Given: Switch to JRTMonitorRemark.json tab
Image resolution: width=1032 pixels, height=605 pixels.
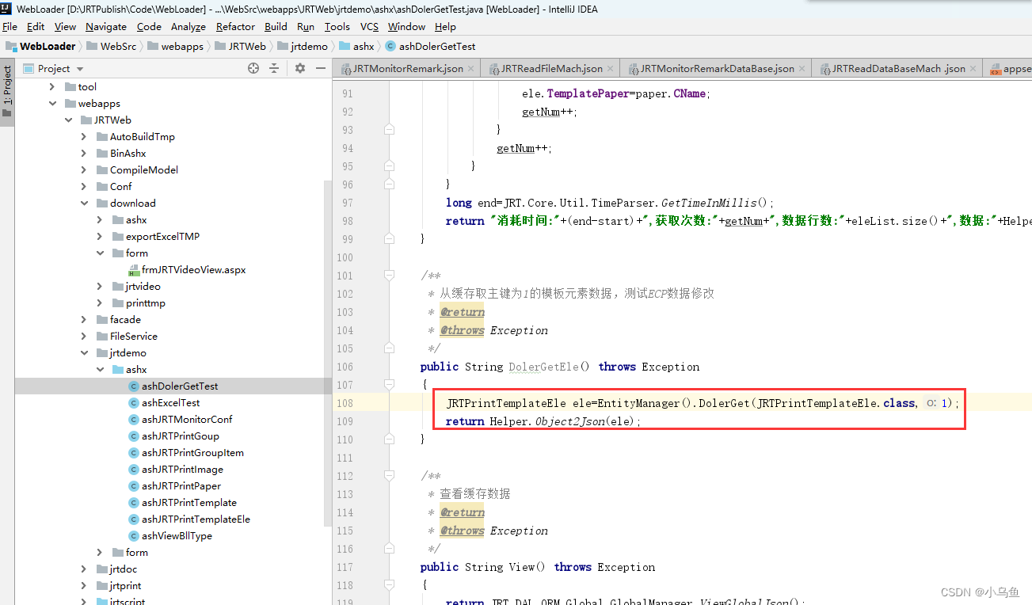Looking at the screenshot, I should point(408,69).
